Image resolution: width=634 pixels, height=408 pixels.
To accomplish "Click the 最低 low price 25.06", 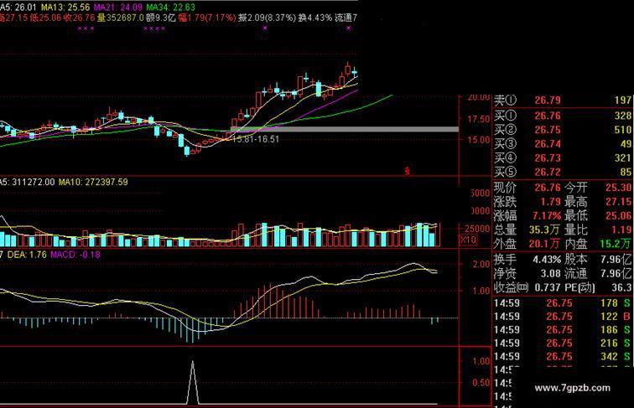I will (619, 215).
